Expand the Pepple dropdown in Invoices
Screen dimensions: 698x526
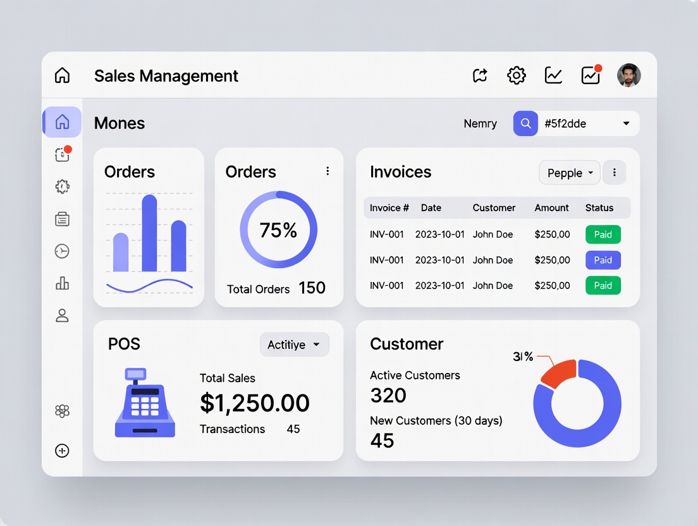pyautogui.click(x=569, y=173)
